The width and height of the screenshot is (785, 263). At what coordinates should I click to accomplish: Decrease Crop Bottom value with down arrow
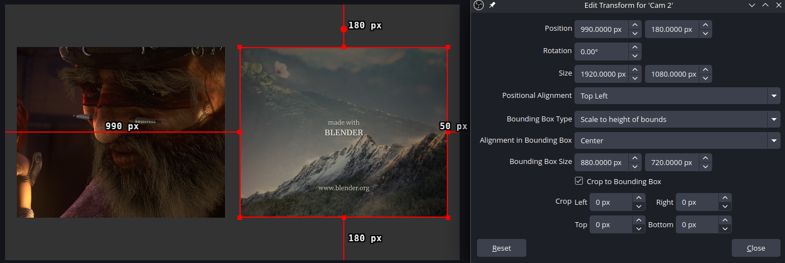(x=725, y=229)
